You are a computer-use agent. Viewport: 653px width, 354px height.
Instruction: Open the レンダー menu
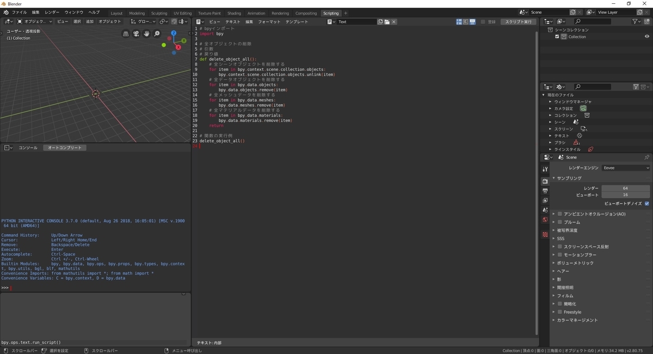(x=52, y=12)
